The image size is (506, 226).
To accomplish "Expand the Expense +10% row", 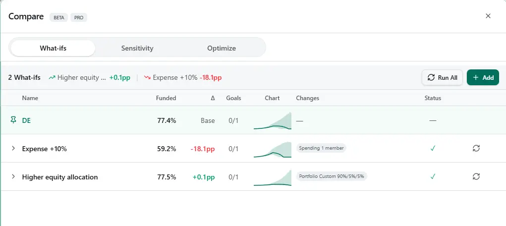I will pos(13,149).
